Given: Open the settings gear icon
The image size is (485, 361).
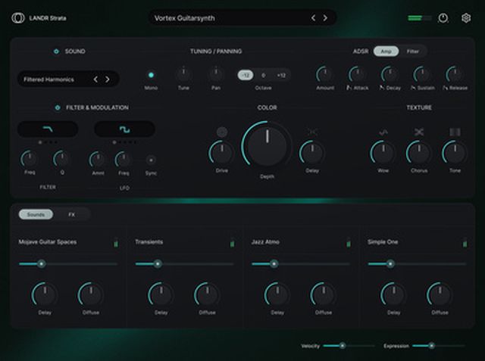Looking at the screenshot, I should pyautogui.click(x=466, y=18).
